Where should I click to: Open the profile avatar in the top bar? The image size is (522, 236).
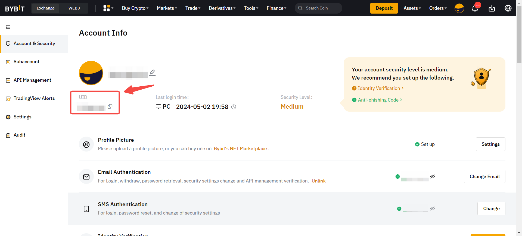[x=459, y=8]
